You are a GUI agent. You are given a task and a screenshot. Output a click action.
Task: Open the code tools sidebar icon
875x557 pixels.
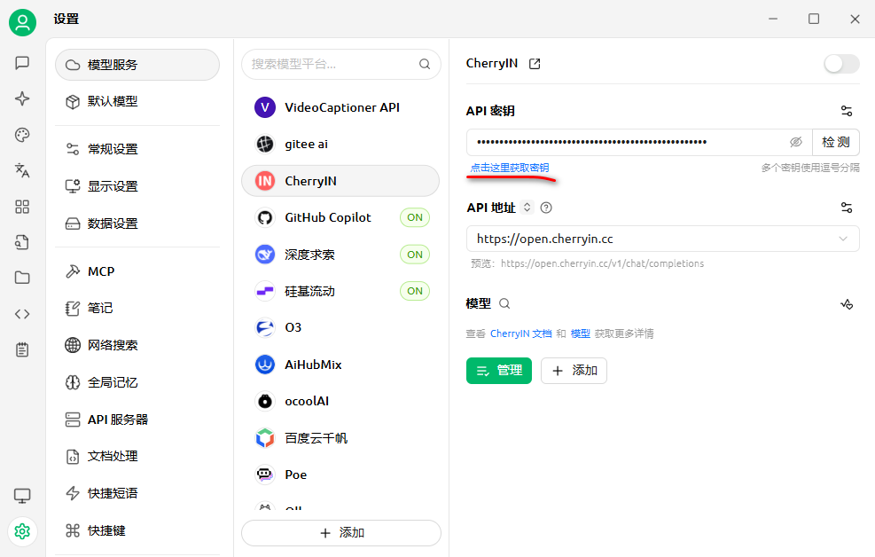[x=22, y=314]
